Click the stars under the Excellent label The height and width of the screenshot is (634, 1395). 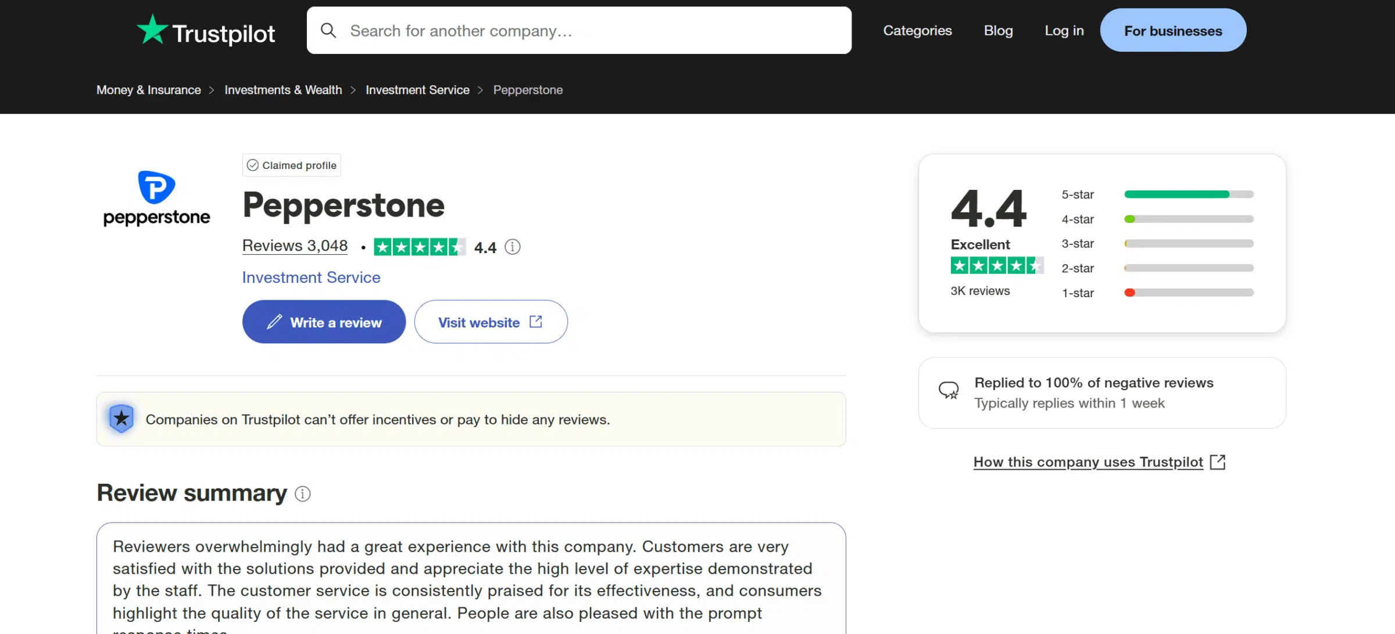(997, 265)
